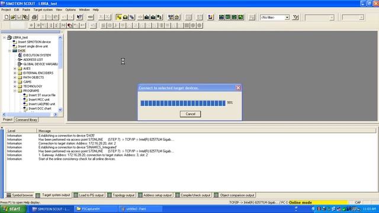379x213 pixels.
Task: Expand the AXES folder
Action: (x=15, y=69)
